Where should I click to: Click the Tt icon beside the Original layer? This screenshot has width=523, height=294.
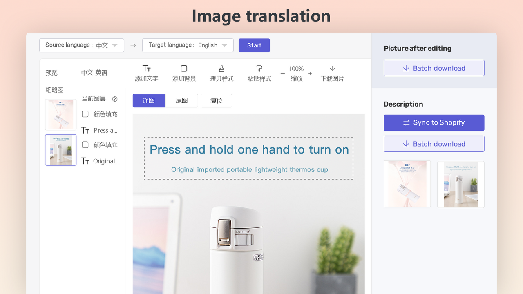(x=85, y=161)
